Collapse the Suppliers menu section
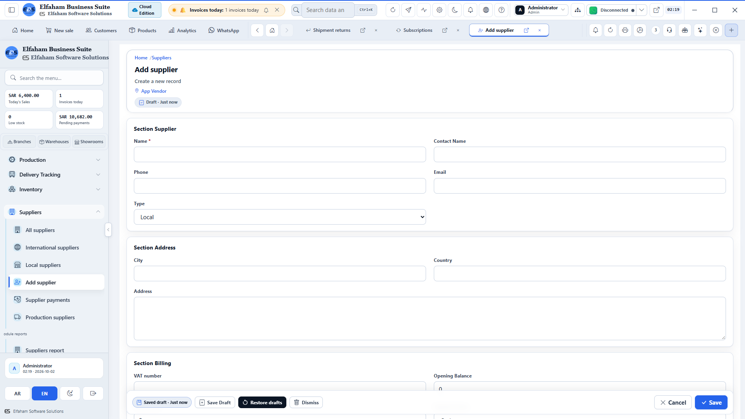Viewport: 745px width, 419px height. point(54,212)
